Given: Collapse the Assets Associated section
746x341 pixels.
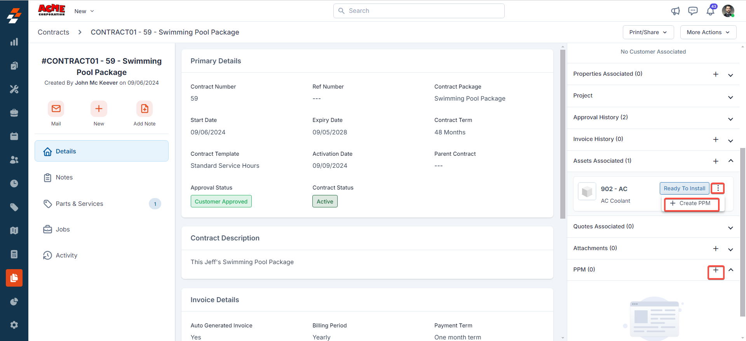Looking at the screenshot, I should pyautogui.click(x=730, y=161).
